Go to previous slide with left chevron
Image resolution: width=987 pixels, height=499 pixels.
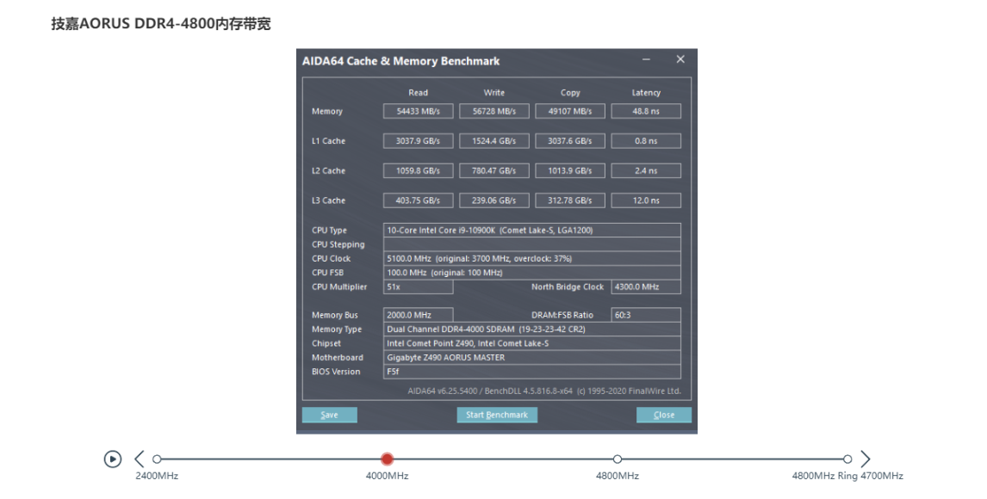coord(140,459)
